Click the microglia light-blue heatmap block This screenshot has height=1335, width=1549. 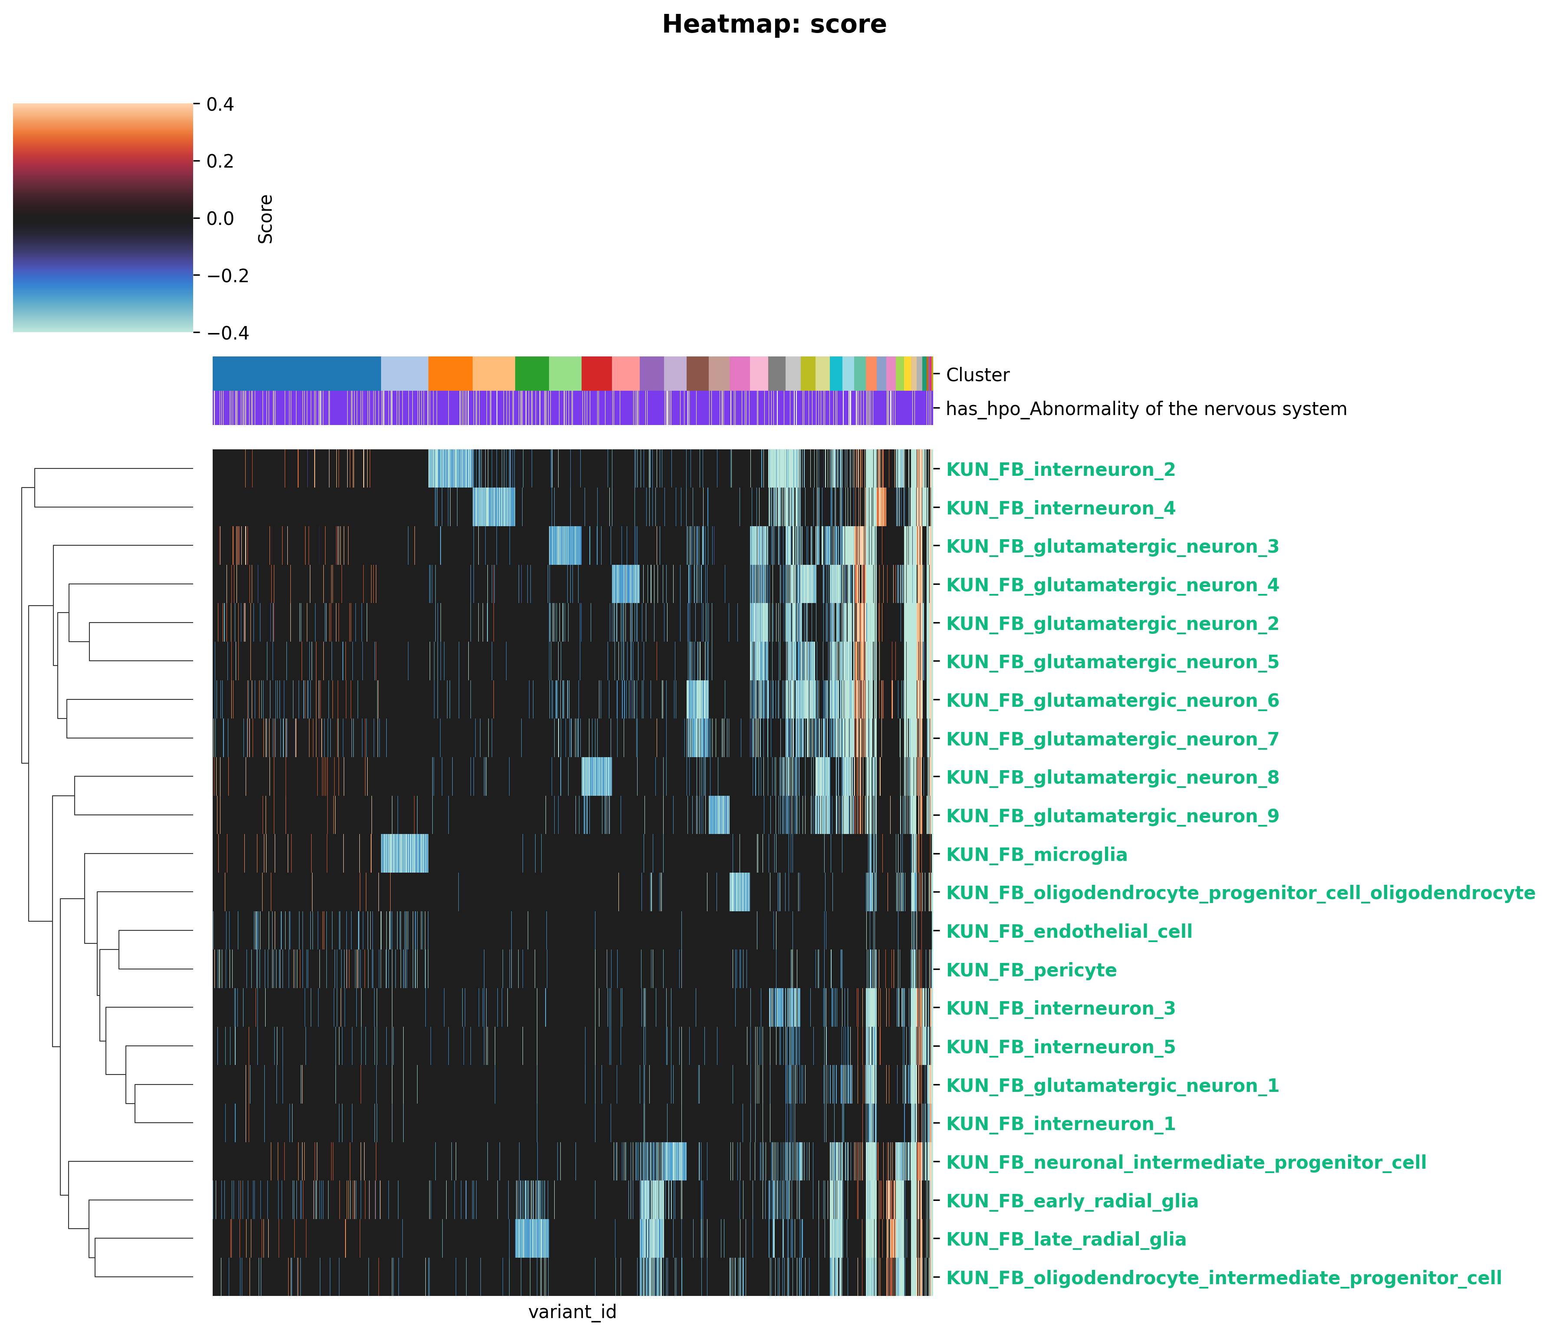point(405,854)
